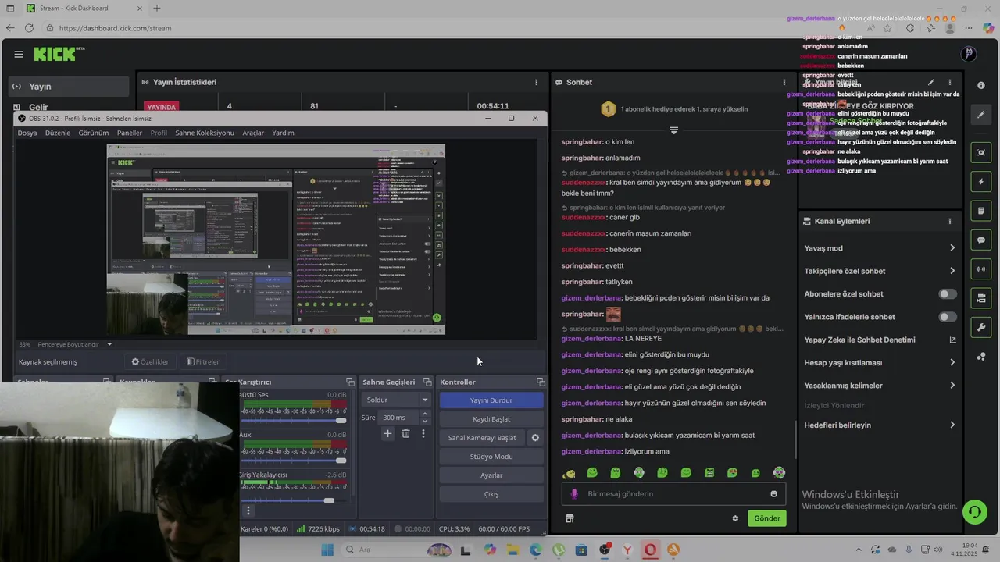Open Yayın İstatistikleri three-dot menu
The width and height of the screenshot is (1000, 562).
(536, 82)
